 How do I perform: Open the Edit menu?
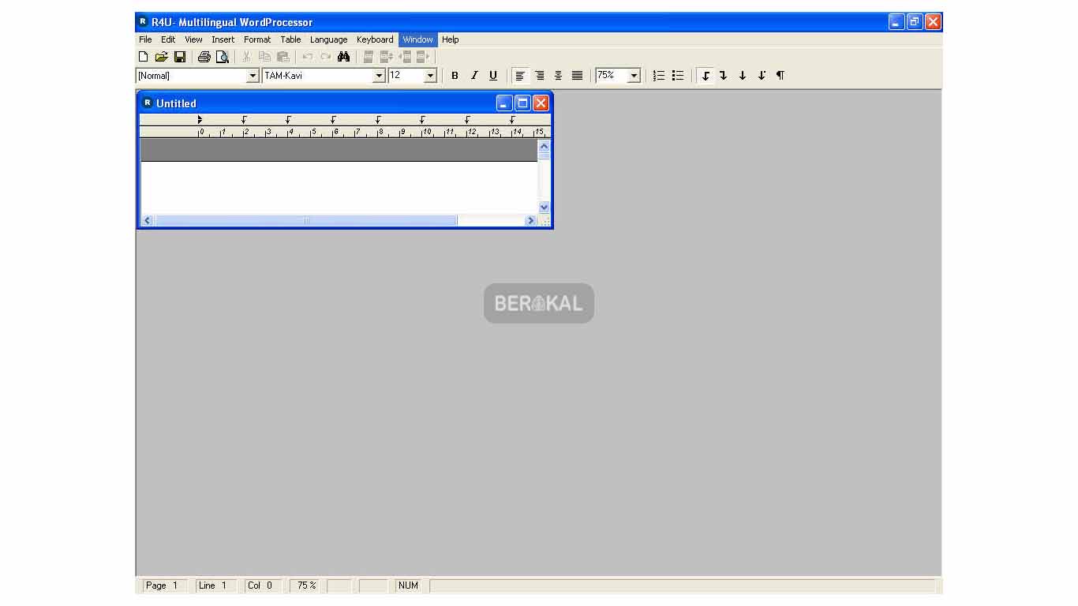[x=168, y=39]
